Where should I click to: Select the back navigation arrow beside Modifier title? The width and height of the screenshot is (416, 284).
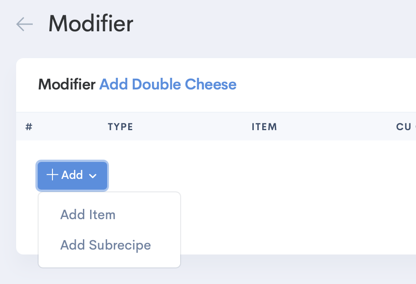pos(25,24)
